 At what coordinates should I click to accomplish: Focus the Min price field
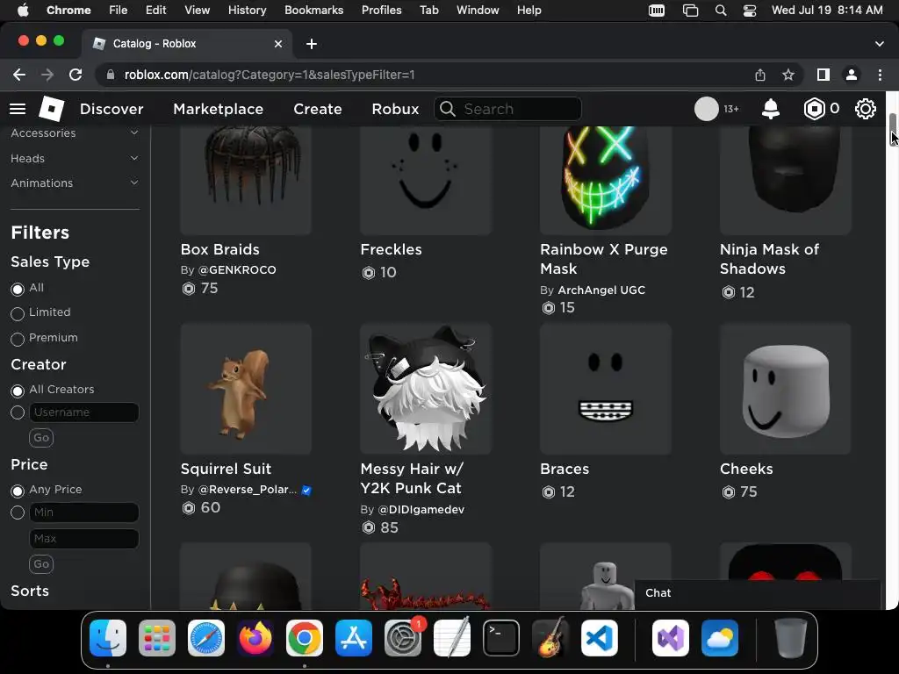(x=83, y=513)
